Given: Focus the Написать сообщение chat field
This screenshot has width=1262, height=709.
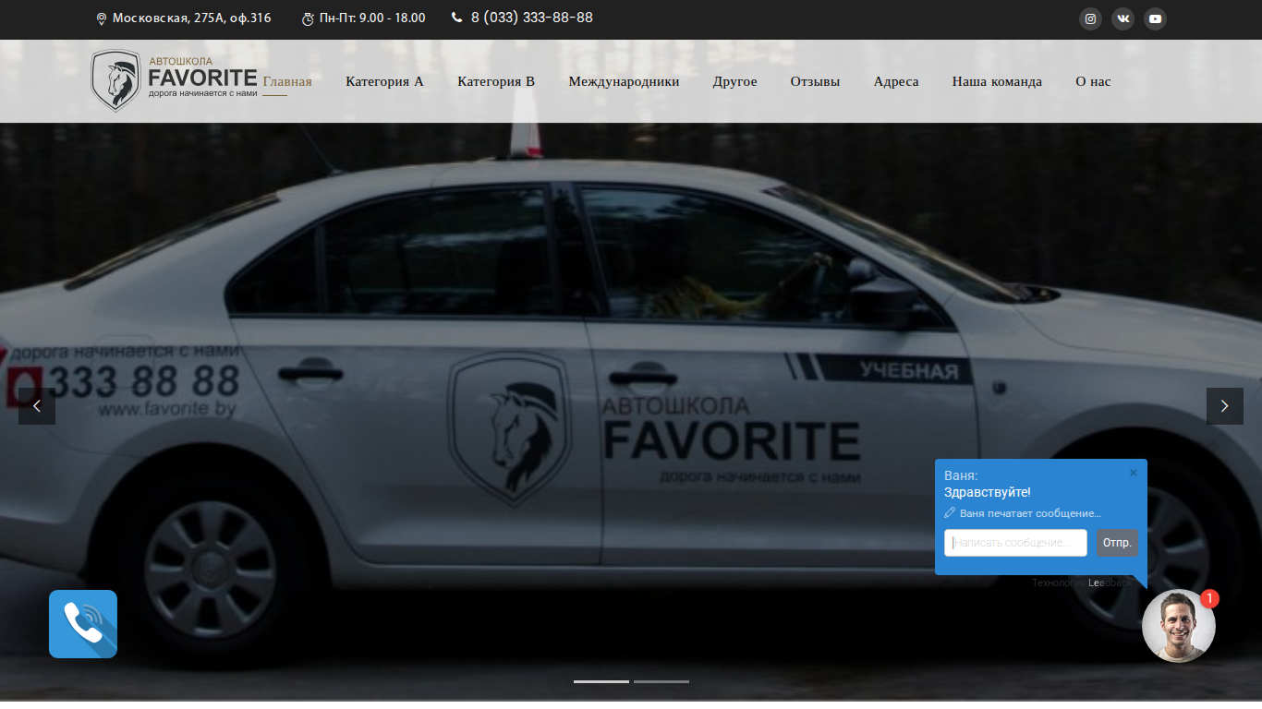Looking at the screenshot, I should [x=1015, y=543].
